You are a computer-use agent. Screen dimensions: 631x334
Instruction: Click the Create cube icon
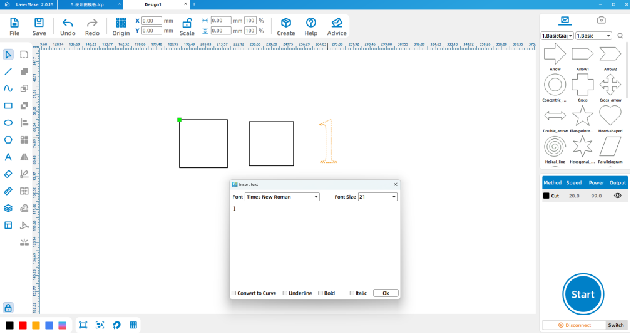click(x=285, y=26)
